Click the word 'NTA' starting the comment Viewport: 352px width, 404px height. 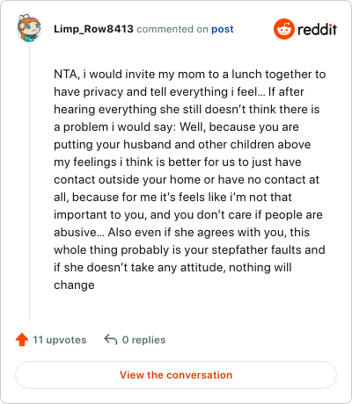coord(65,75)
